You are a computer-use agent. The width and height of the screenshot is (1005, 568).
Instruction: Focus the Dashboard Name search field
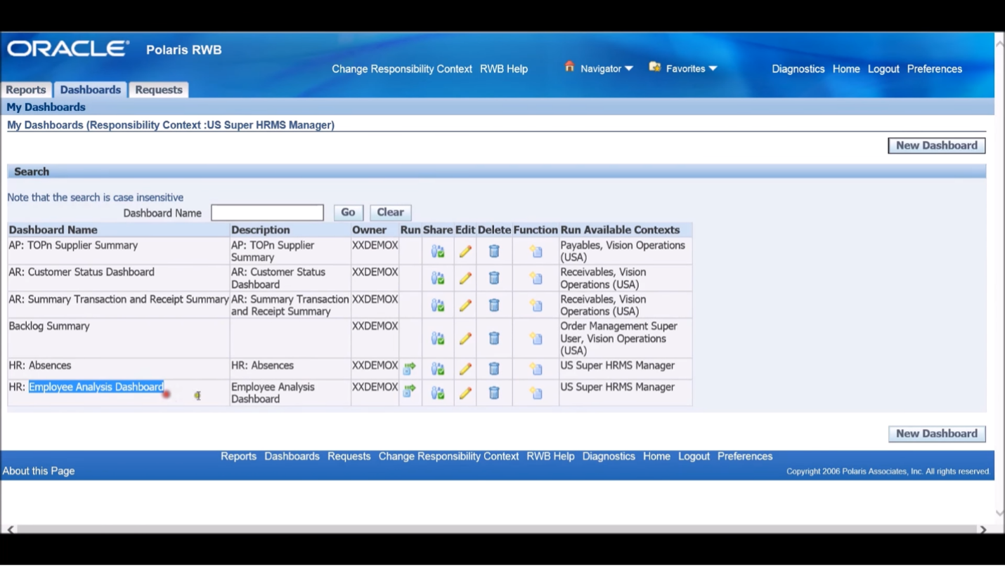coord(267,213)
